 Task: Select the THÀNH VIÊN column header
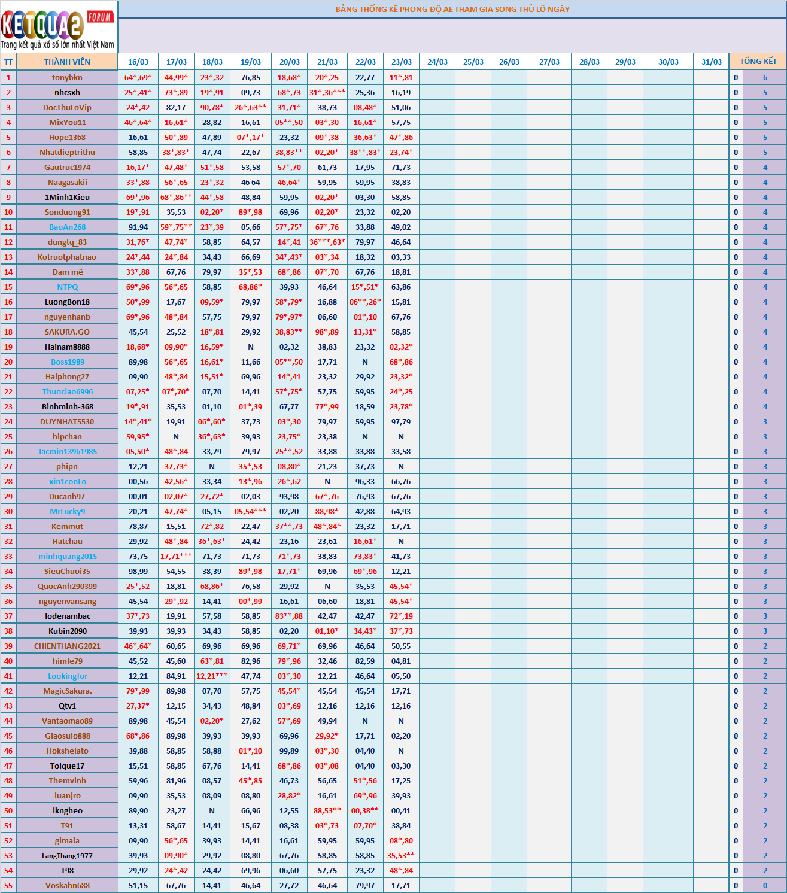coord(67,62)
